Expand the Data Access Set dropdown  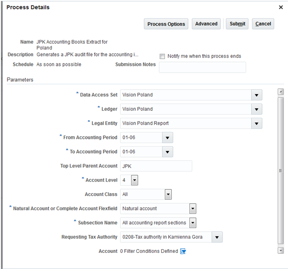(x=256, y=95)
